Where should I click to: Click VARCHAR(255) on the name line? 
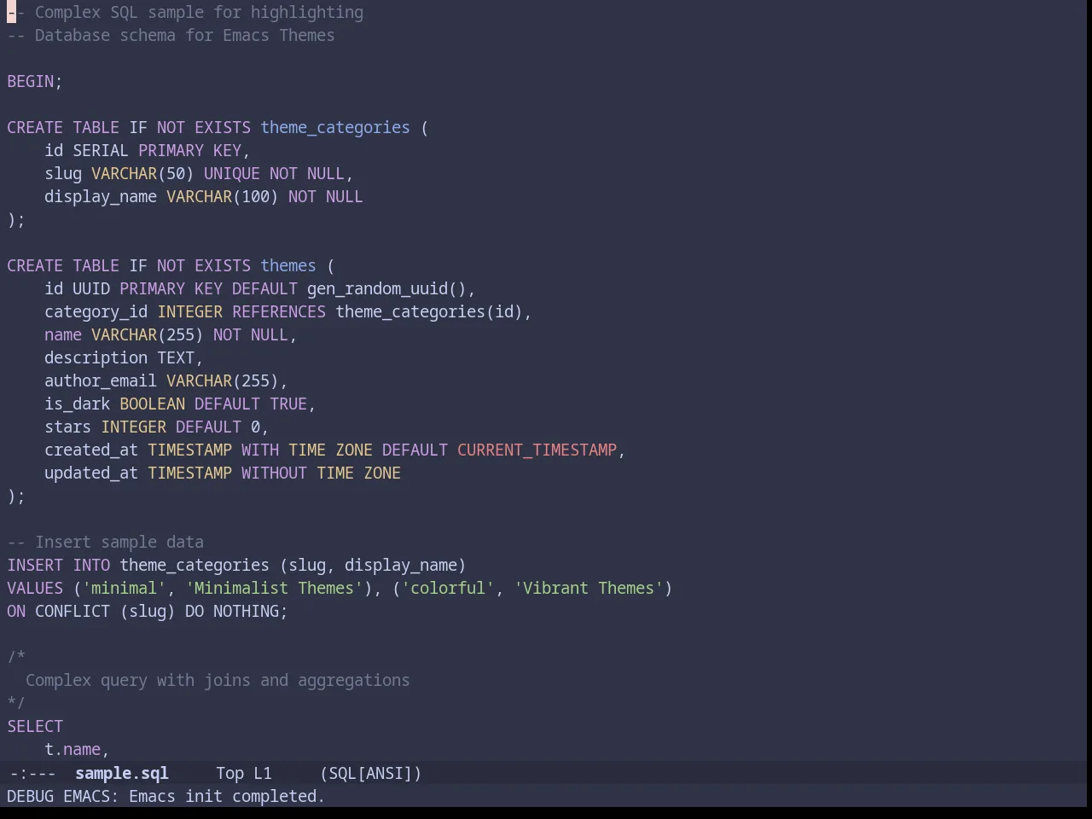click(x=148, y=334)
